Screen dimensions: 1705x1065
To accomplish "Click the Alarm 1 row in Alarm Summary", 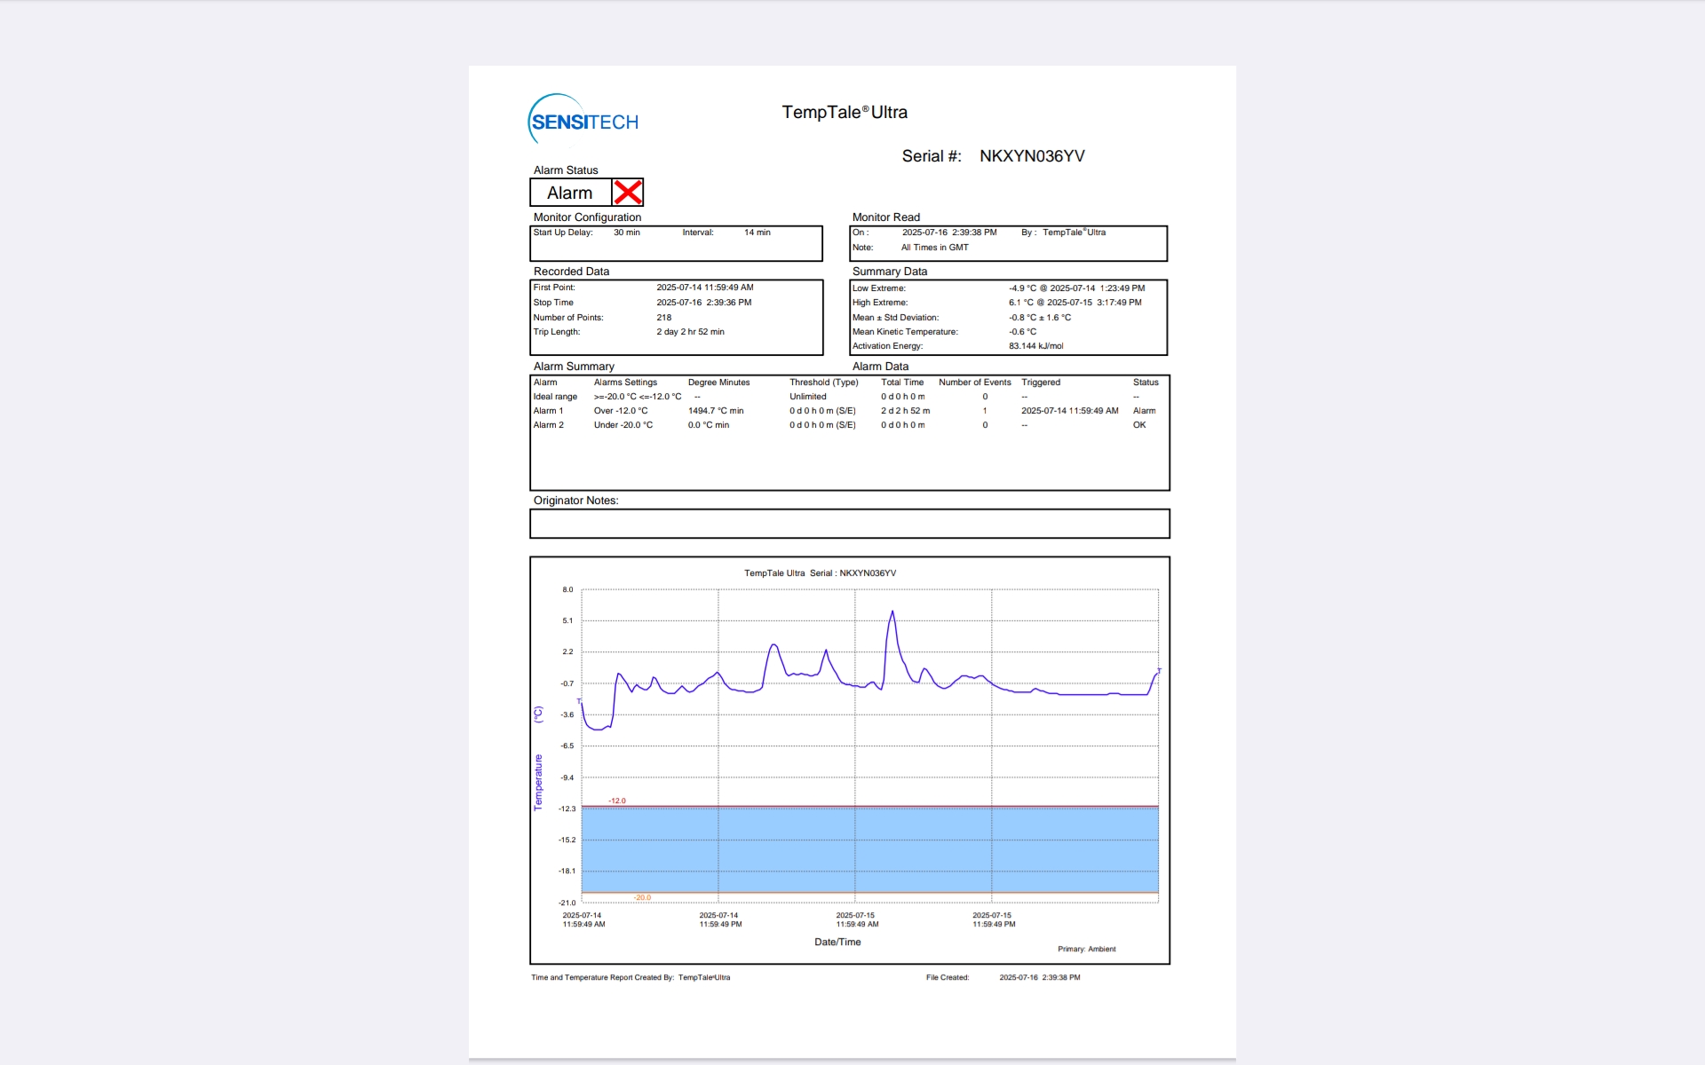I will 548,411.
